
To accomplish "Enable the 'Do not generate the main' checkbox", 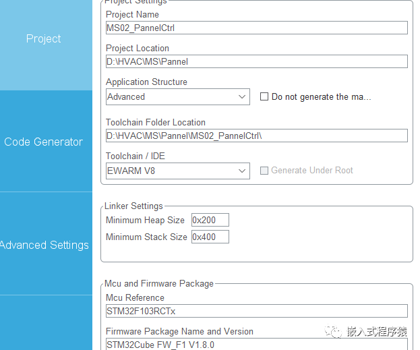I will tap(264, 96).
